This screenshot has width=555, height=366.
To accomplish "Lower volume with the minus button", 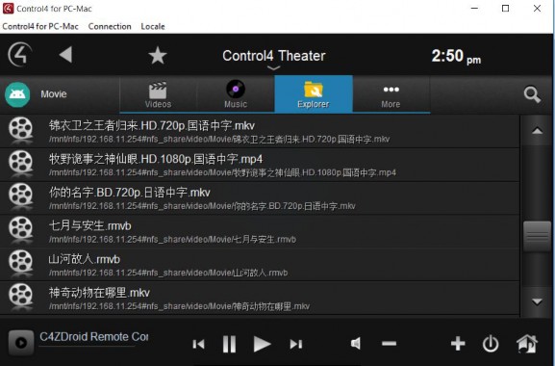I will (x=389, y=343).
